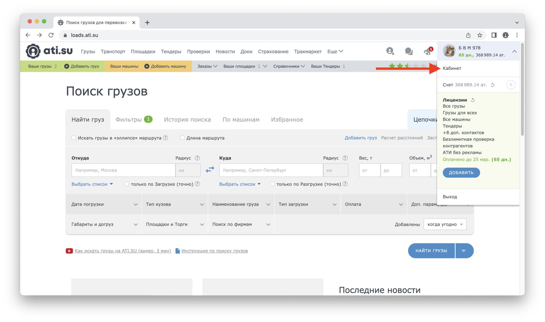Open notifications with red badge

click(428, 51)
